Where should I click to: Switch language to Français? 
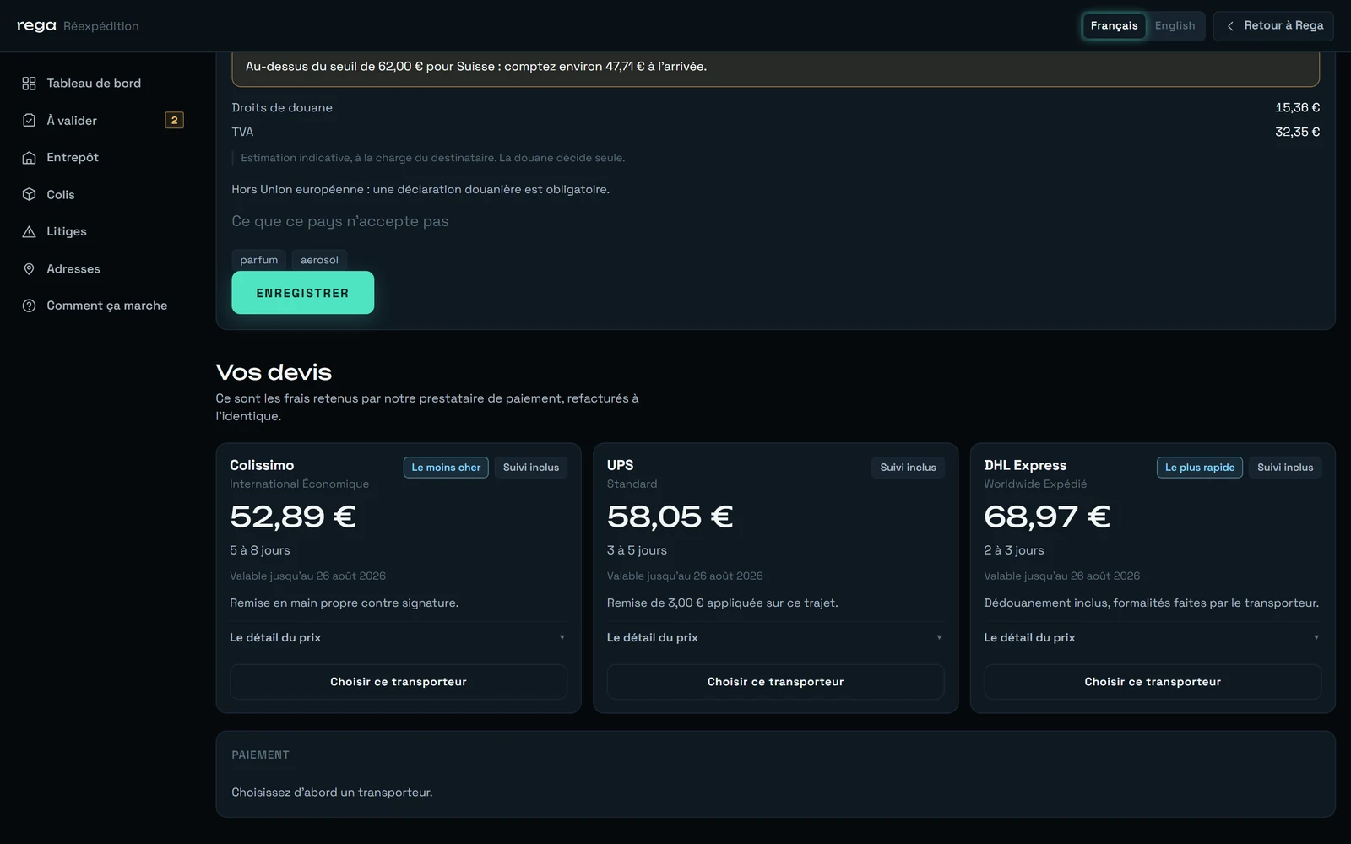[x=1114, y=26]
